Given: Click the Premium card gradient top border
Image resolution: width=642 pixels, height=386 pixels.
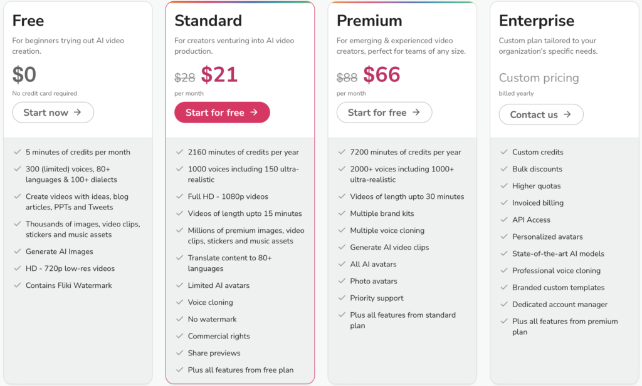Looking at the screenshot, I should click(x=402, y=3).
